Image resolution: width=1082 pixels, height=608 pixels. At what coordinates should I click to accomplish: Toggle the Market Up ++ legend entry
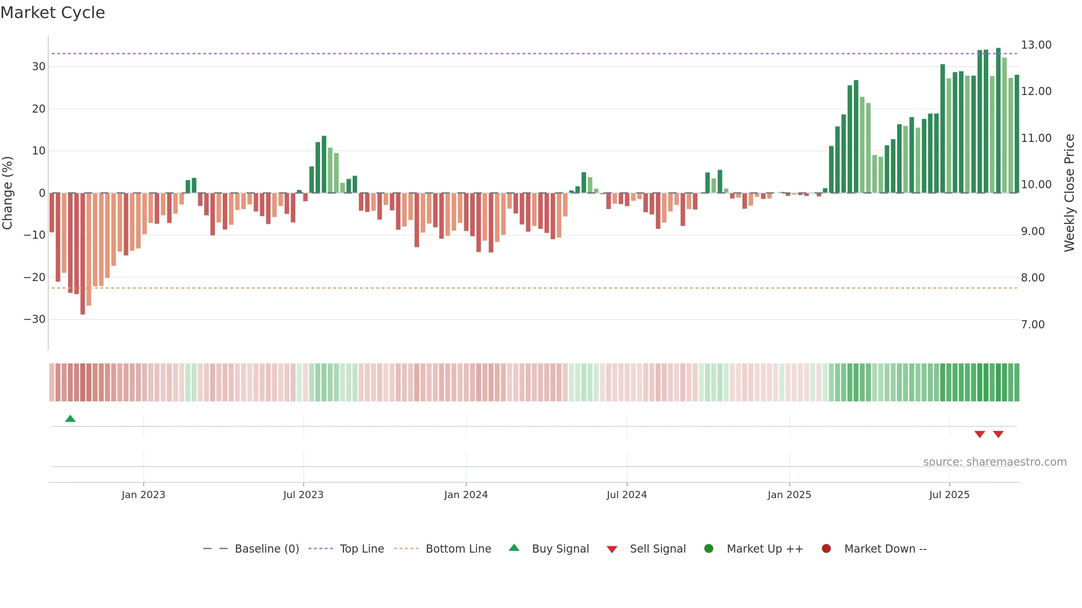[x=753, y=549]
